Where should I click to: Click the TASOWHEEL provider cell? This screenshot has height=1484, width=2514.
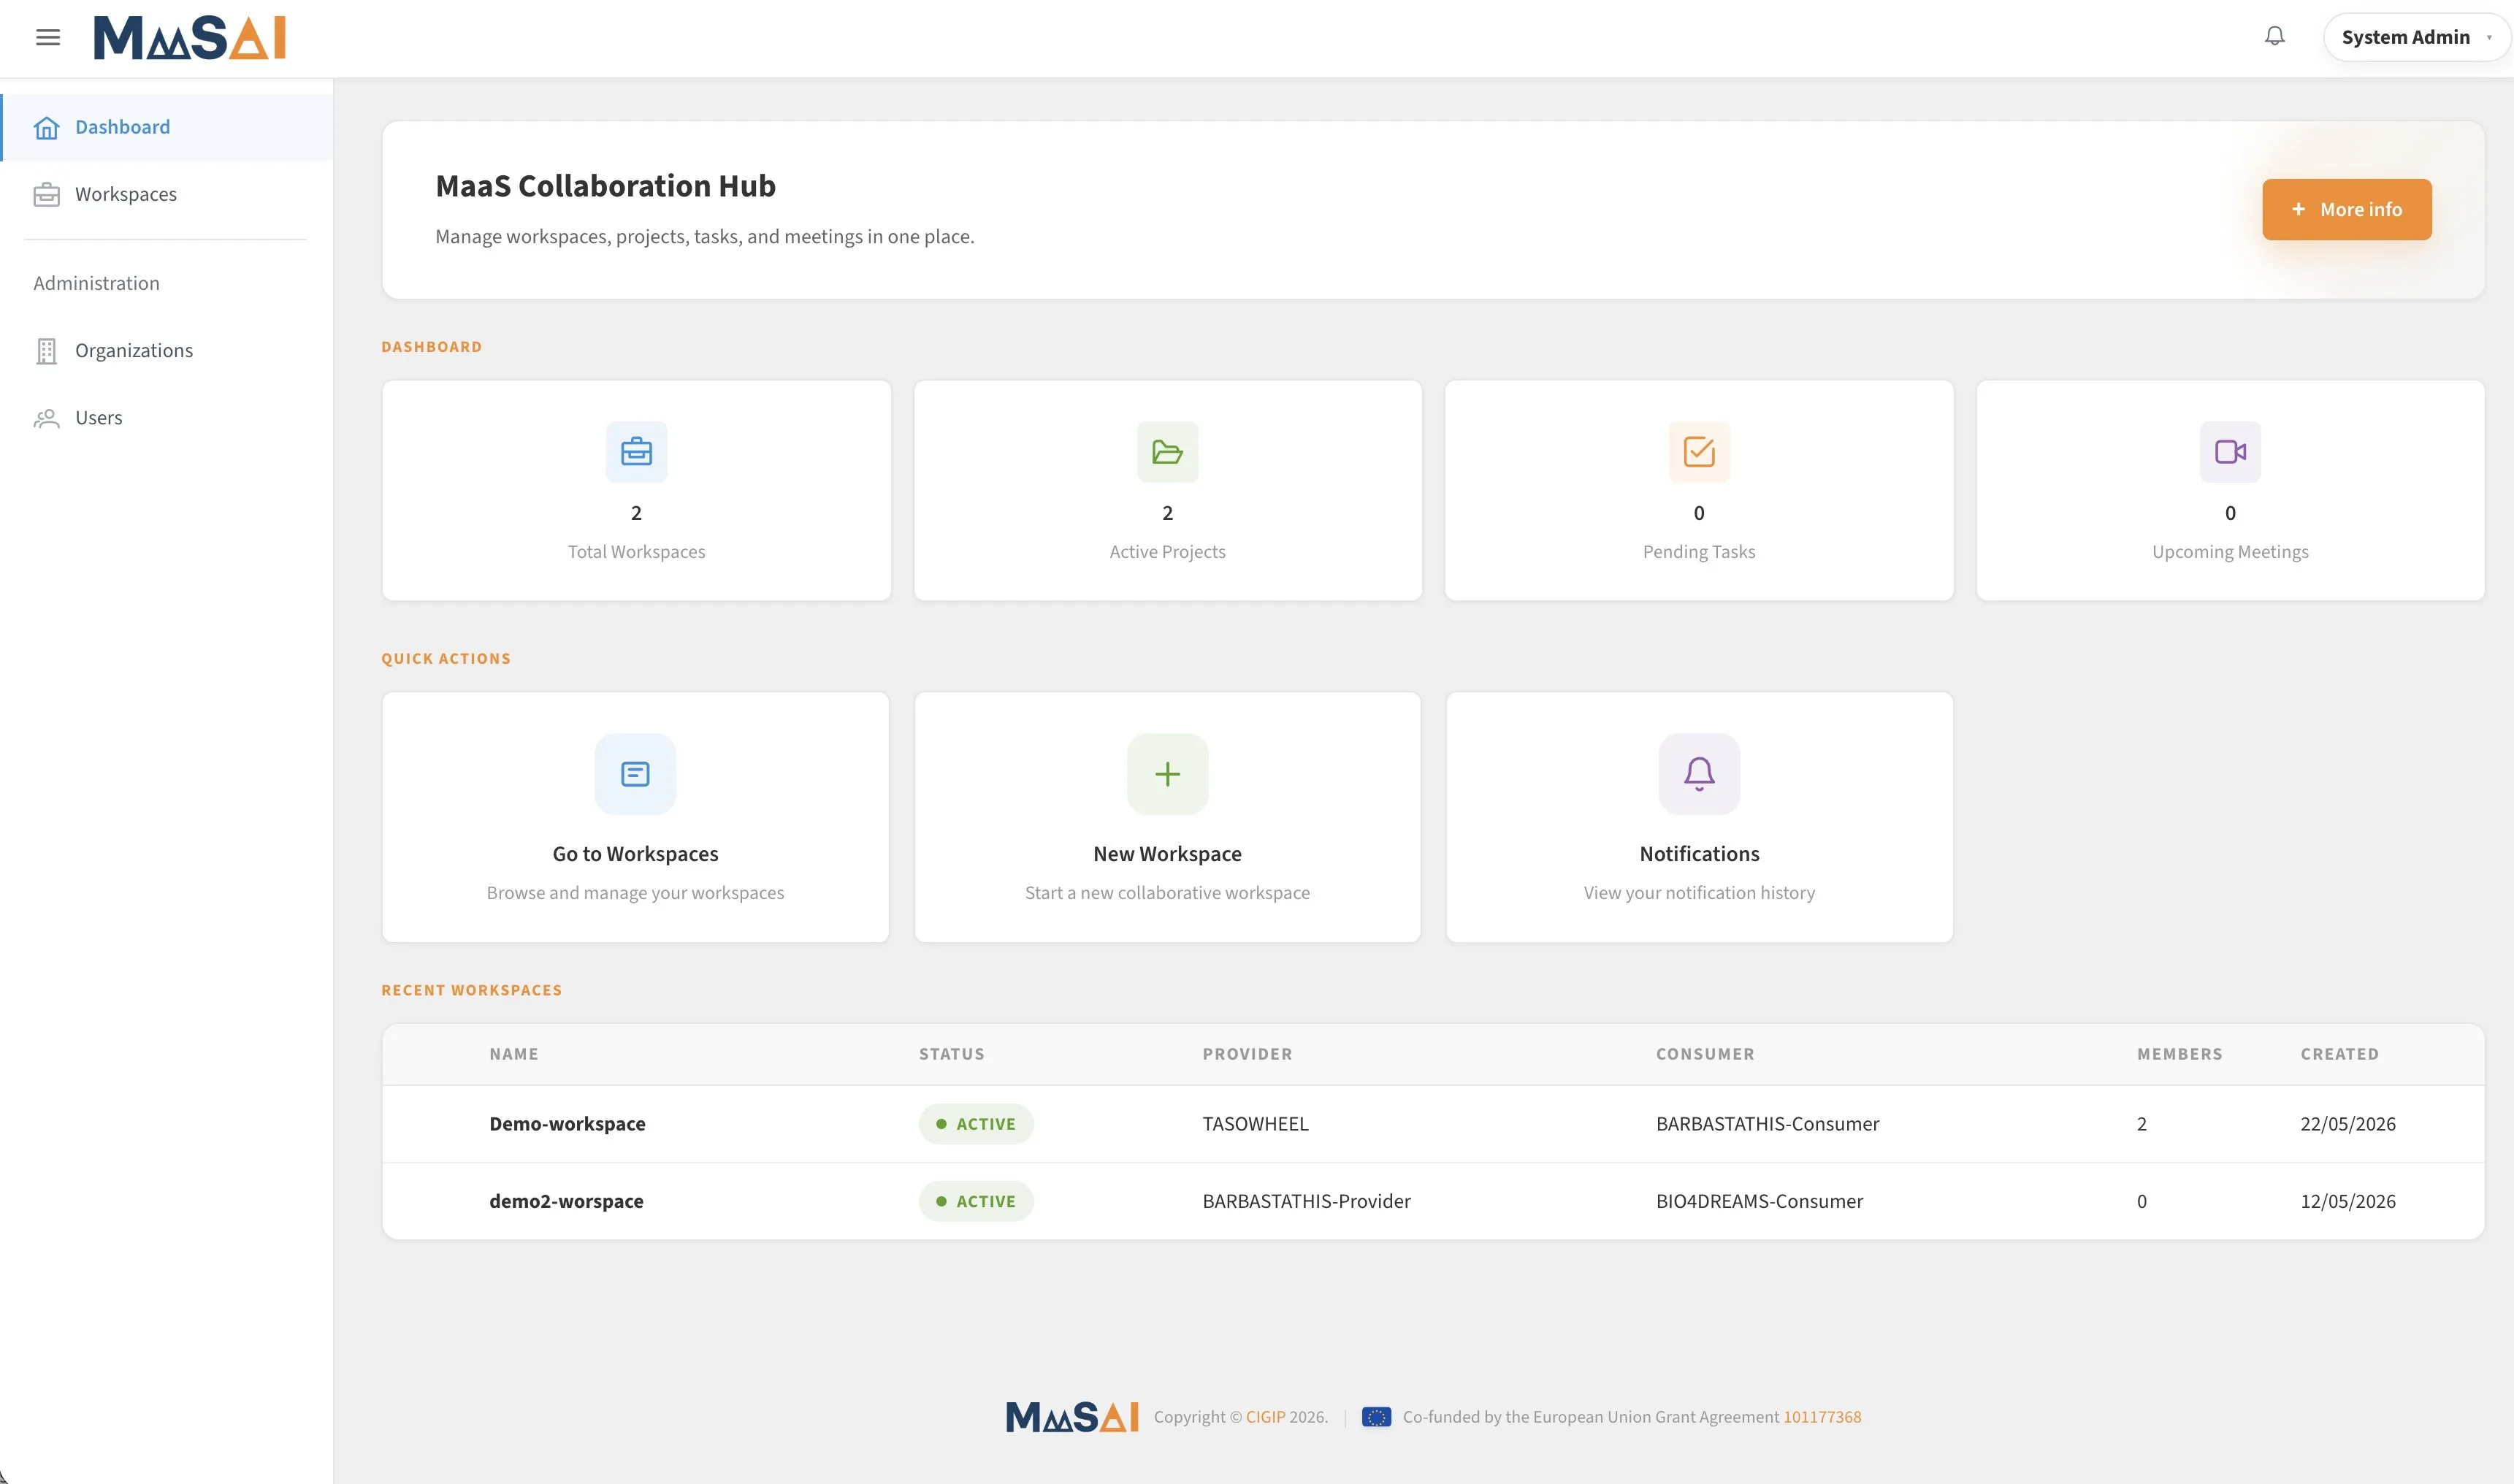click(1255, 1124)
